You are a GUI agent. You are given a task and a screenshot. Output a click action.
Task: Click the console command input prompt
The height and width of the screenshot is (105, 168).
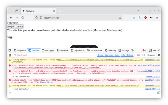tap(83, 93)
